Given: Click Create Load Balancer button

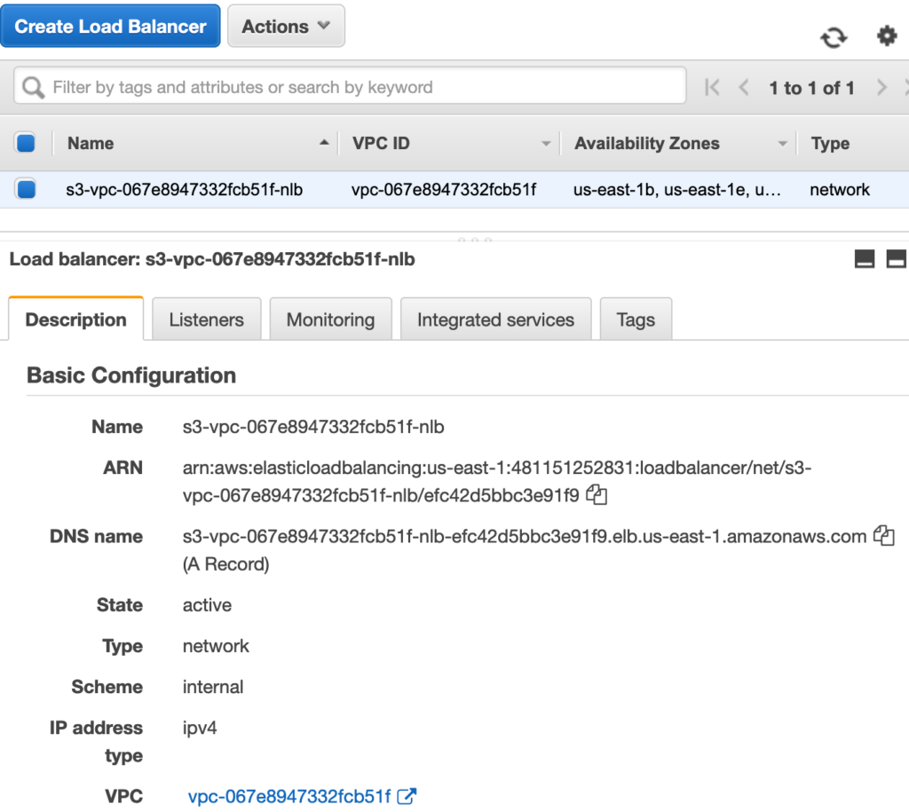Looking at the screenshot, I should pyautogui.click(x=110, y=26).
